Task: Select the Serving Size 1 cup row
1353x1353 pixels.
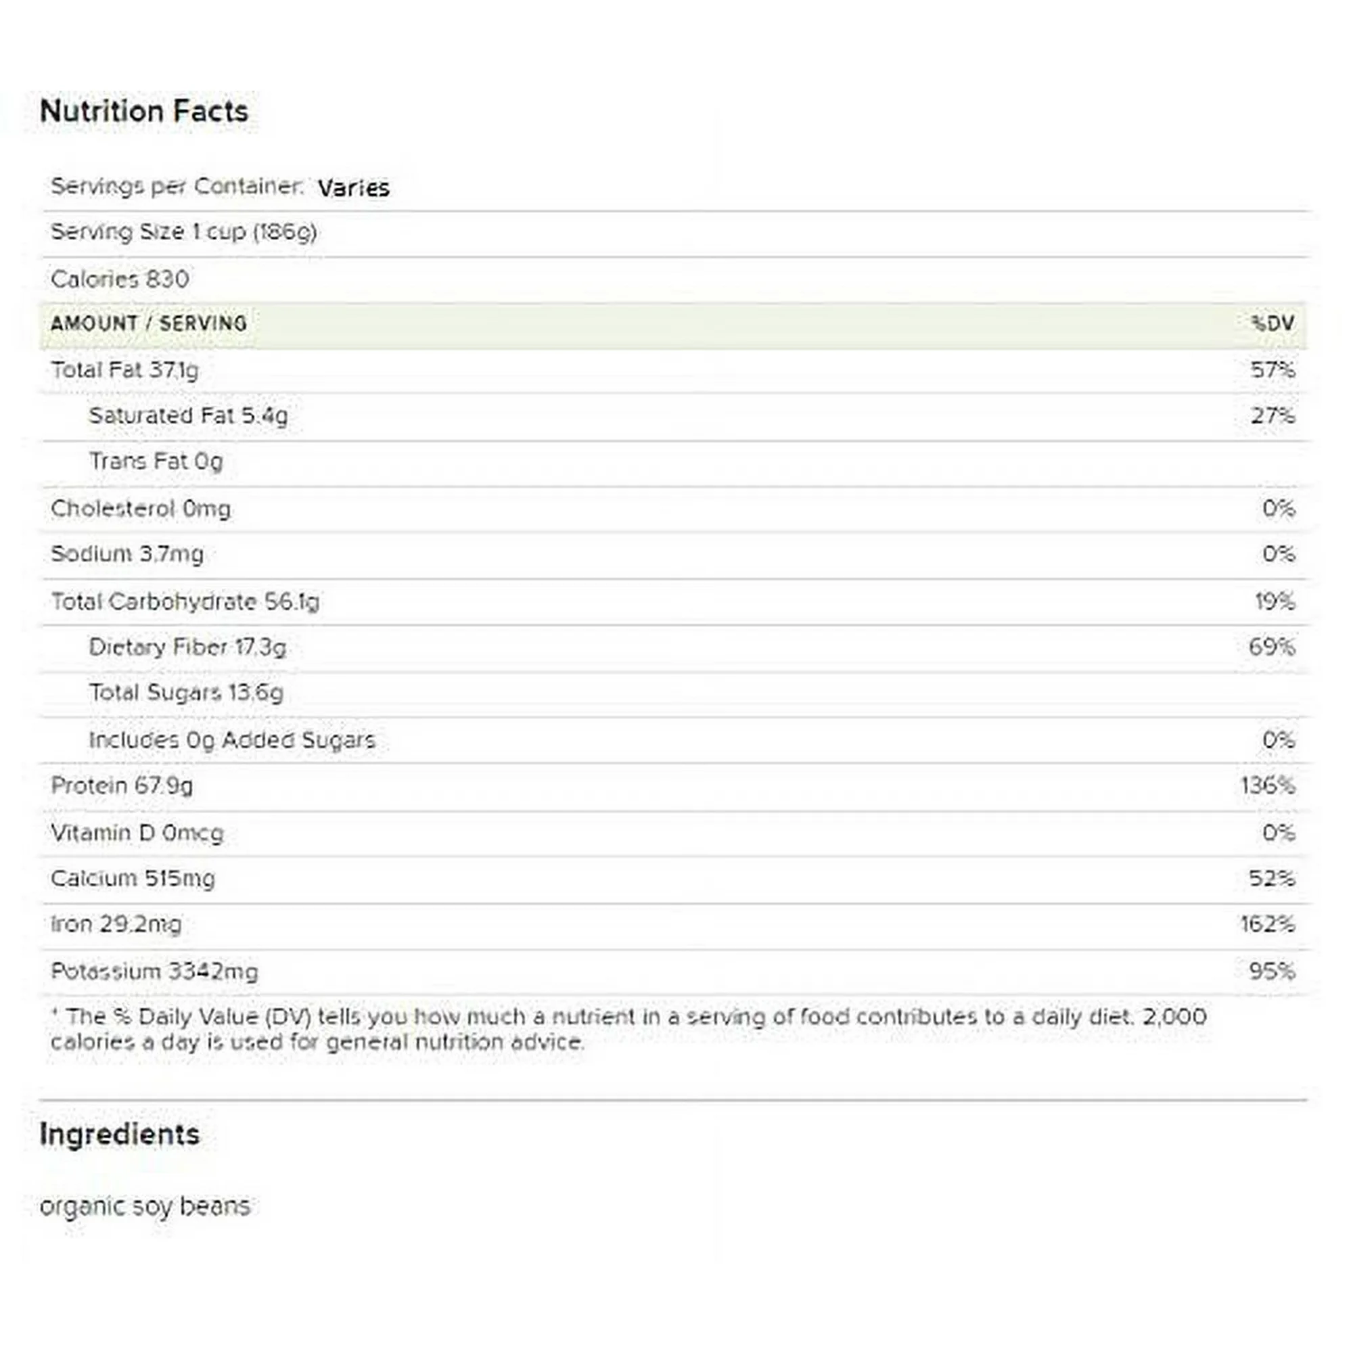Action: coord(183,232)
